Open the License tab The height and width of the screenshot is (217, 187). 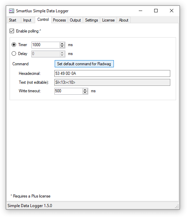[x=108, y=20]
